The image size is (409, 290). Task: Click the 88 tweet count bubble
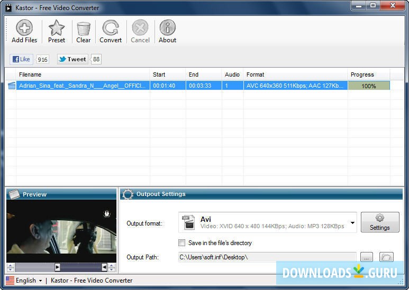click(x=96, y=59)
